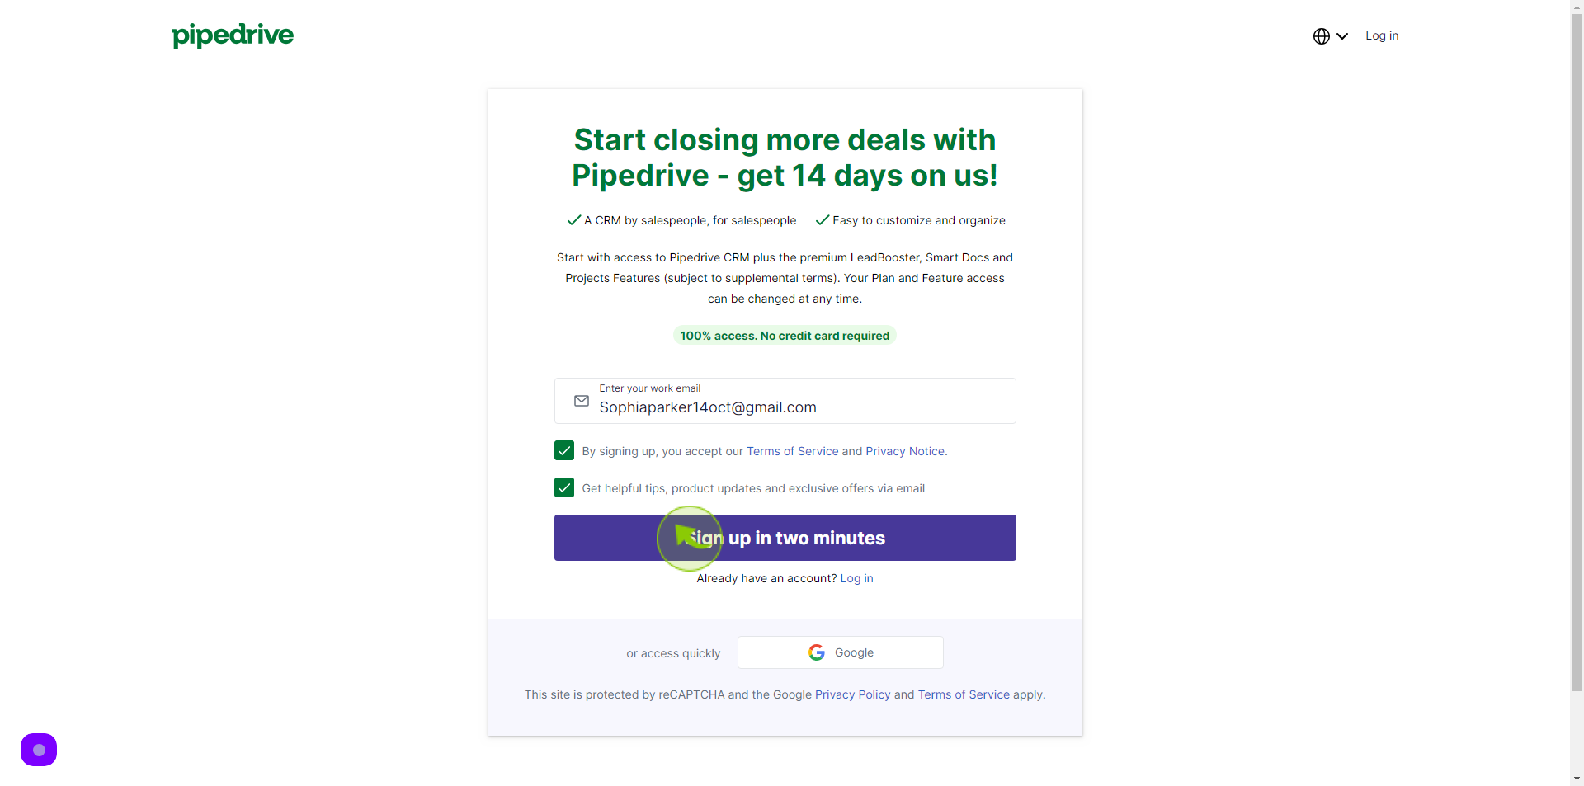Uncheck the helpful tips email checkbox

(564, 487)
